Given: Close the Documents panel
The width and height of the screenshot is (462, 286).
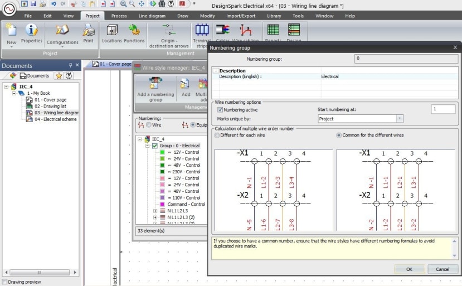Looking at the screenshot, I should click(x=77, y=65).
